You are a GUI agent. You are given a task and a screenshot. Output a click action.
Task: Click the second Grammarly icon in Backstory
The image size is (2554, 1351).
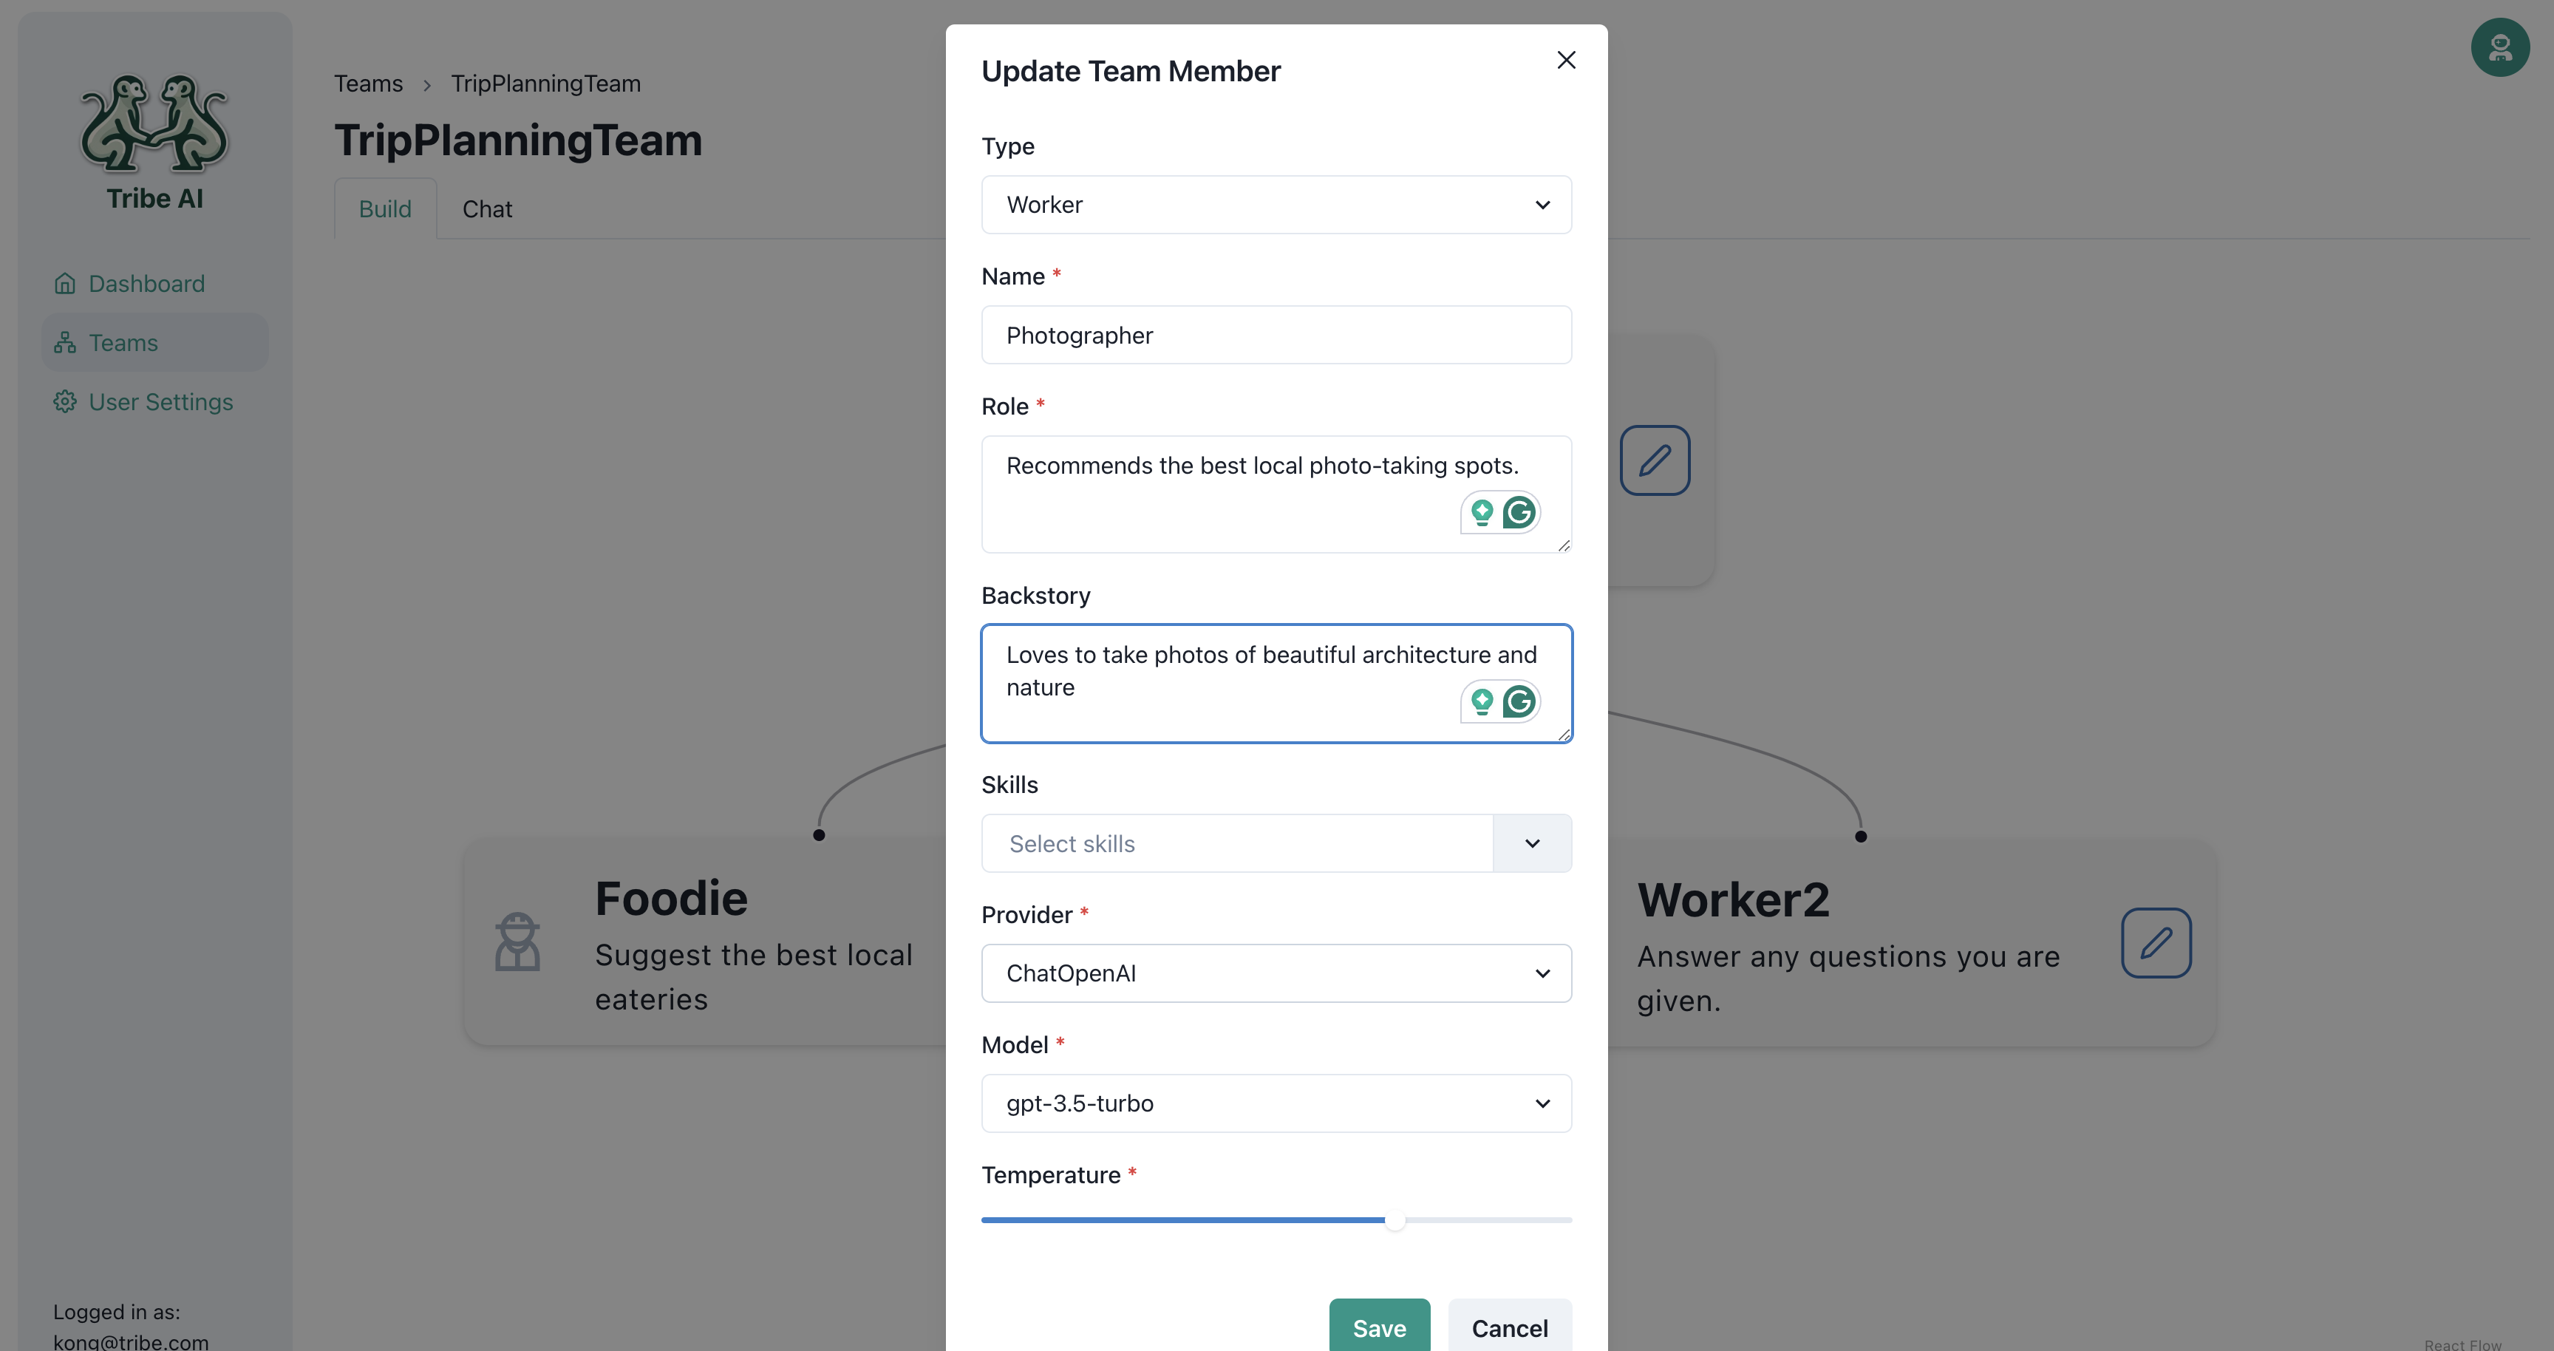point(1519,701)
